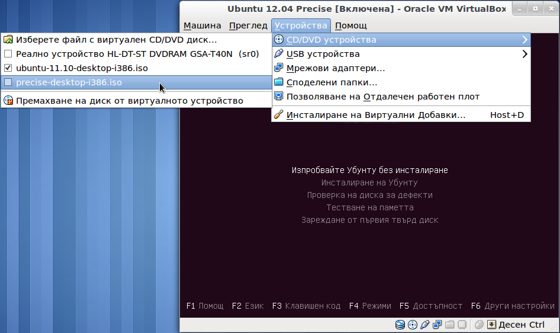Screen dimensions: 560x333
Task: Click F3 Клавишен код boot option
Action: (306, 306)
